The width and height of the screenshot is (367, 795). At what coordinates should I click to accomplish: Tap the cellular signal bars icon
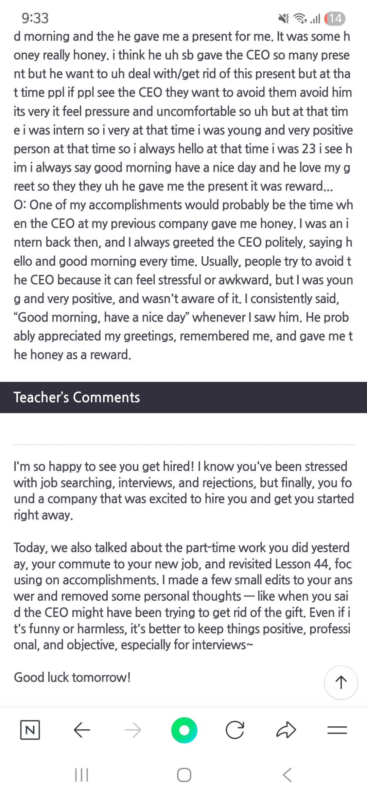pos(315,18)
